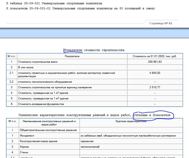Click the value 4 840,50

click(155, 73)
